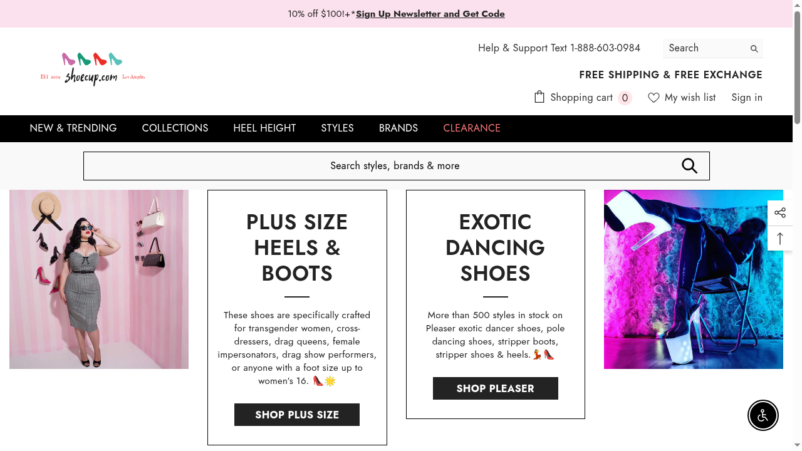Click the shopping cart bag icon
This screenshot has height=451, width=802.
tap(539, 96)
